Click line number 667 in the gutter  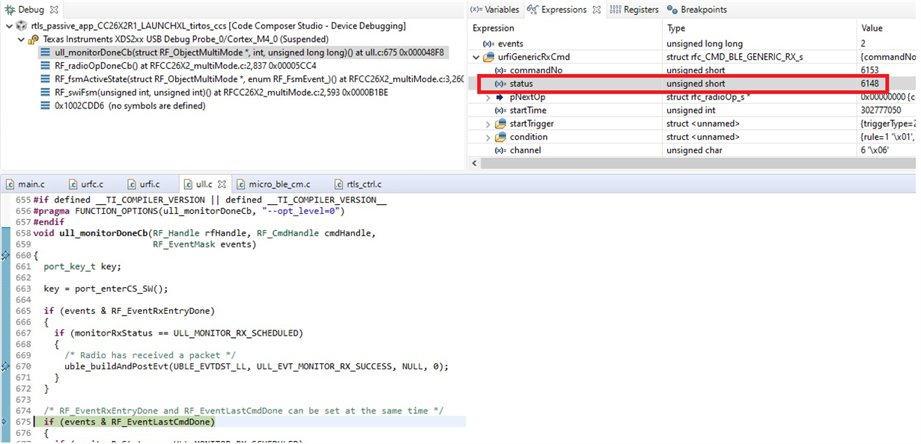coord(23,333)
